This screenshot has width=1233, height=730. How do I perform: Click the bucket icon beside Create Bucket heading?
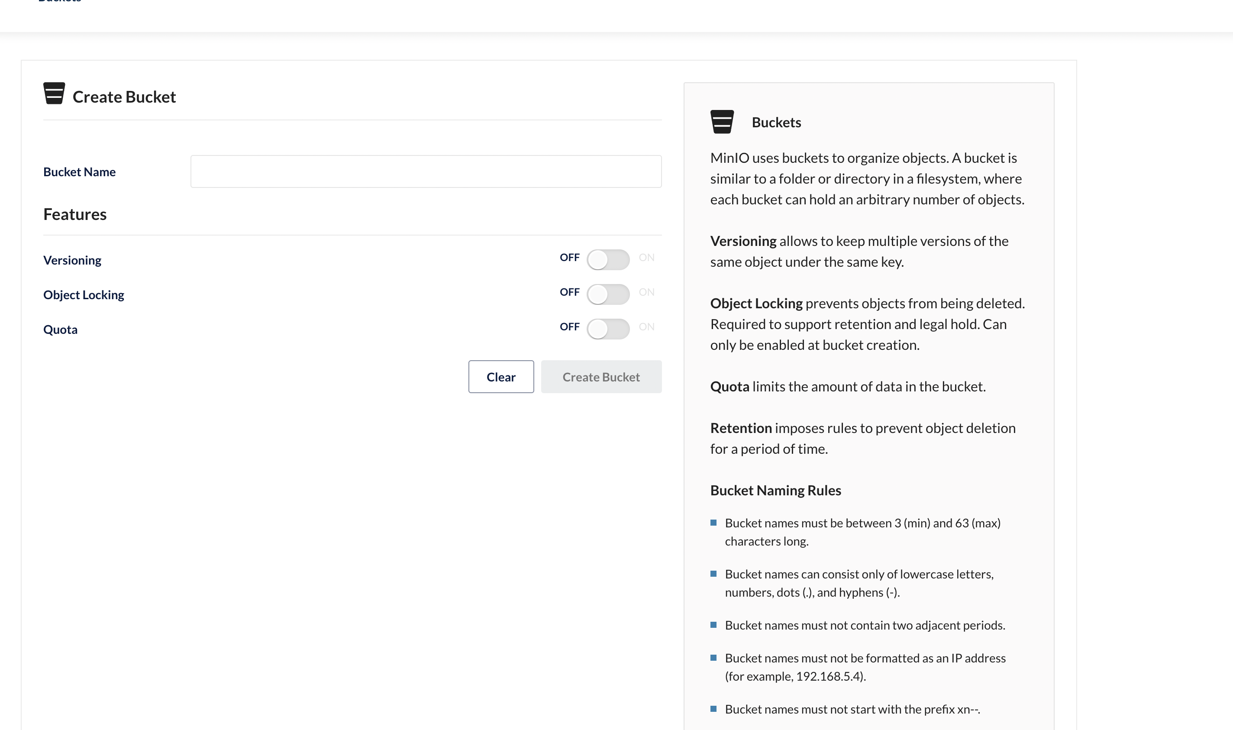[54, 94]
